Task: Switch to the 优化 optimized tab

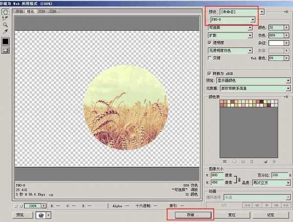Action: (30, 11)
